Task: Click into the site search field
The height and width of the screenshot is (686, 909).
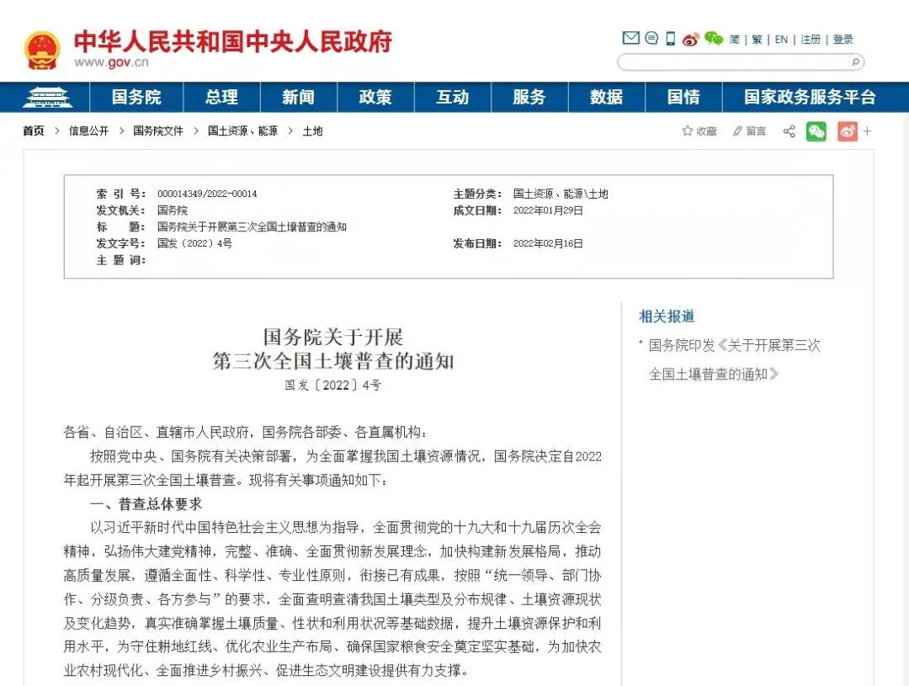Action: point(732,61)
